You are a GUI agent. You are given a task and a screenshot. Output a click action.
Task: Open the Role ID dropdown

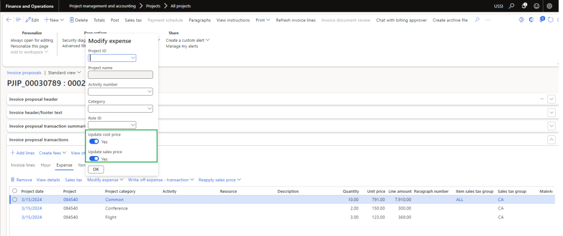coord(112,125)
